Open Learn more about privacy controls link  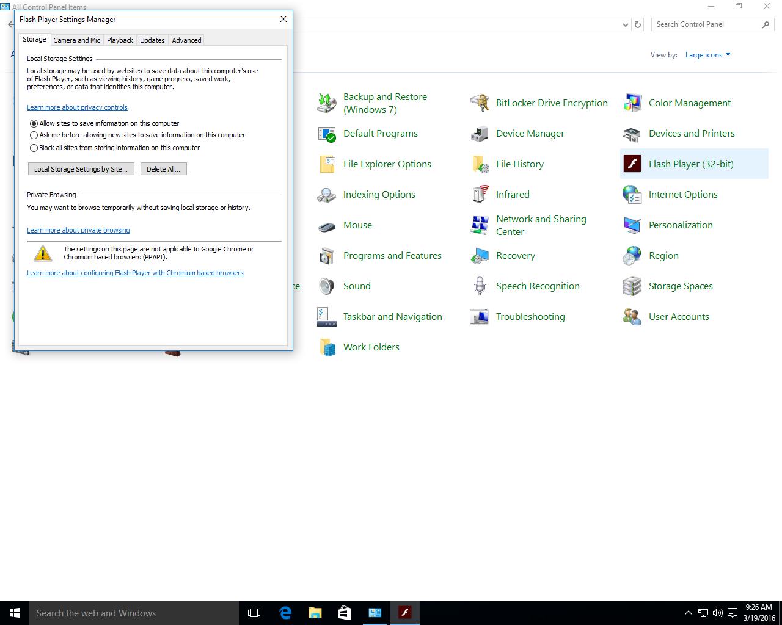[77, 107]
